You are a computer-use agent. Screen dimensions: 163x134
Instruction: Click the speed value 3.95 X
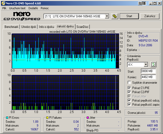pyautogui.click(x=154, y=129)
